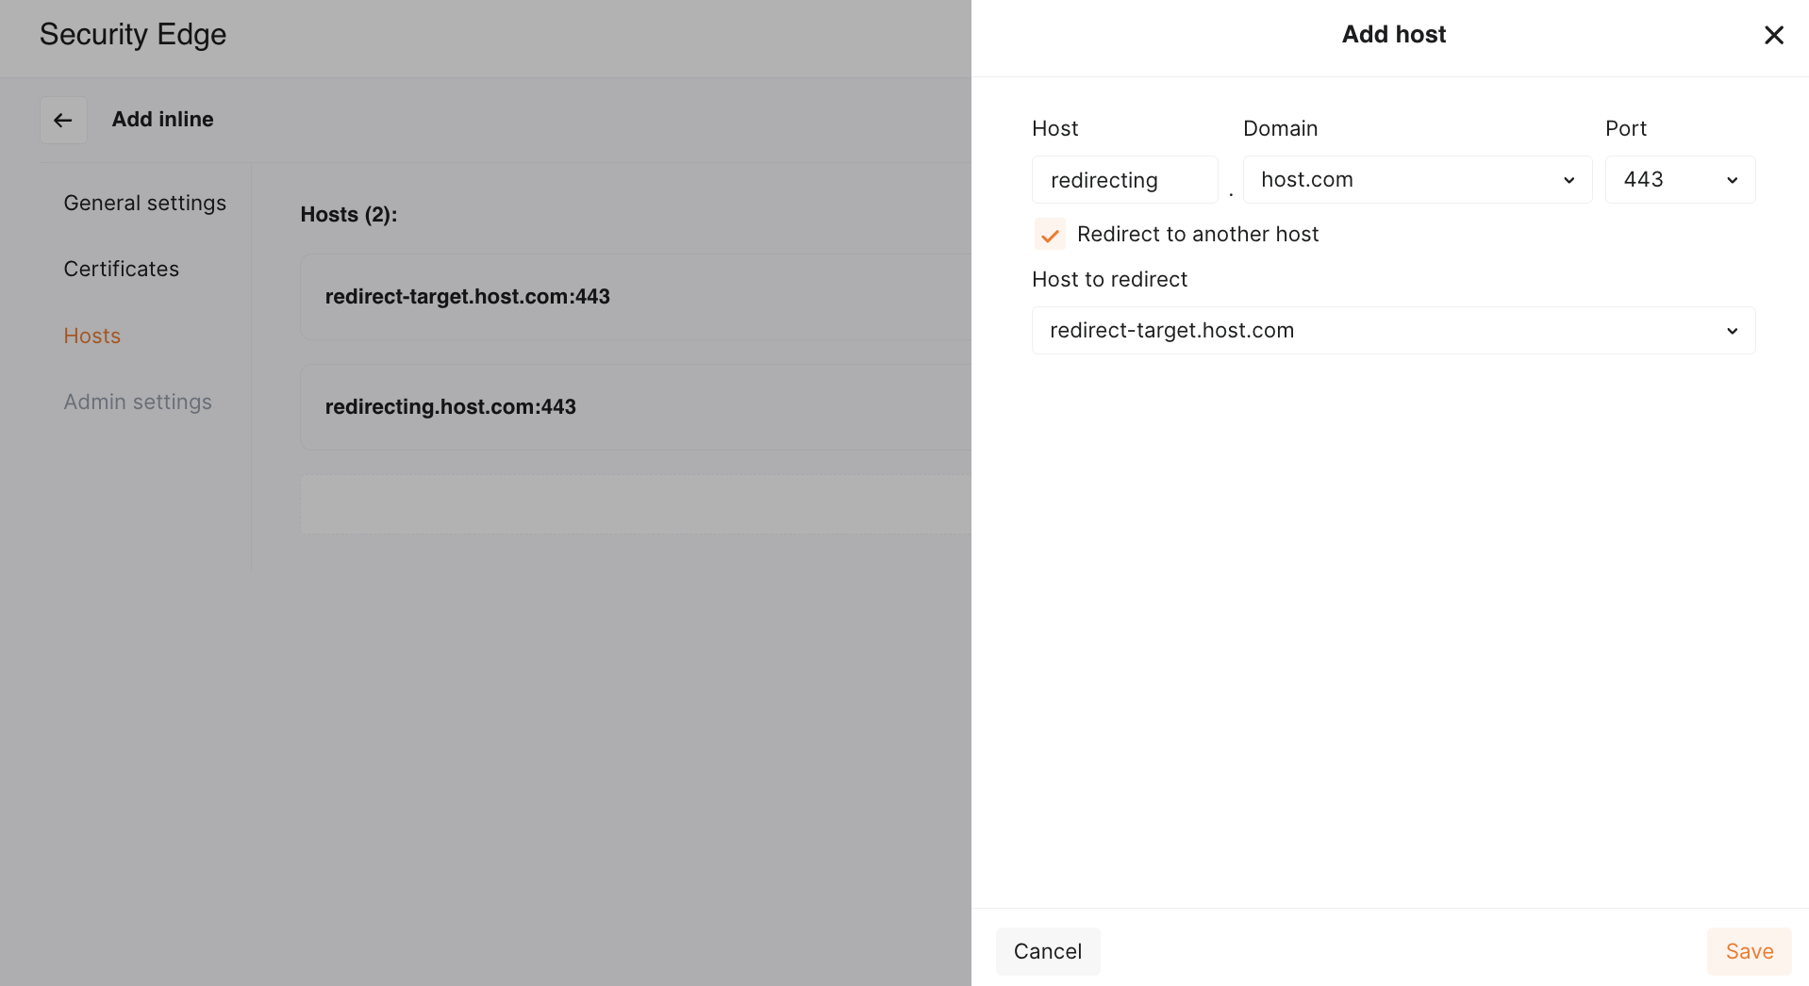Click the Host to redirect chevron arrow

[x=1732, y=331]
